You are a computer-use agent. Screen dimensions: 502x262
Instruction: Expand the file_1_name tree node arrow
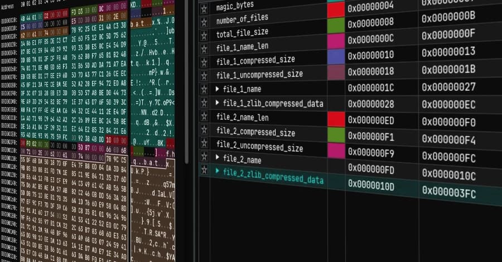[218, 89]
